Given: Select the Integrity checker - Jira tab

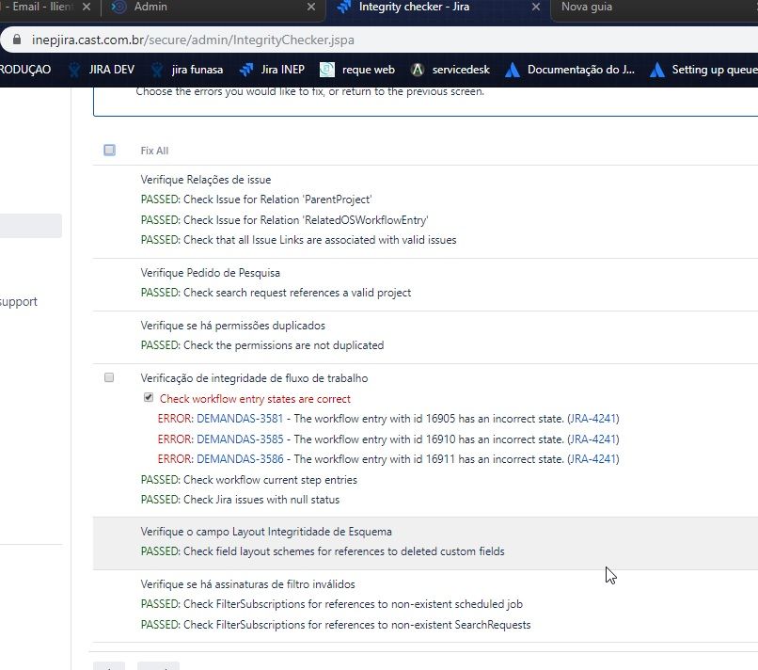Looking at the screenshot, I should [437, 8].
